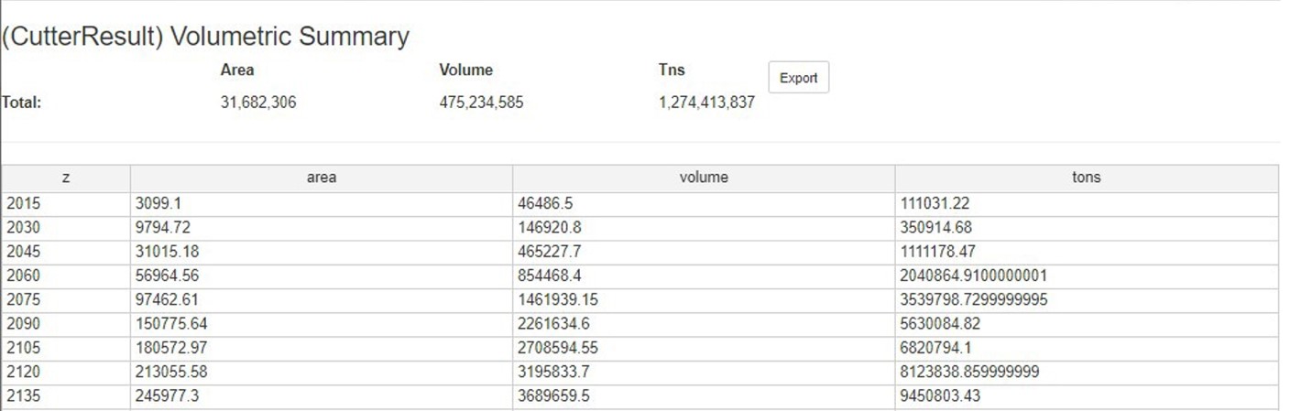Click the Volumetric Summary heading
Screen dimensions: 1312x411
205,37
